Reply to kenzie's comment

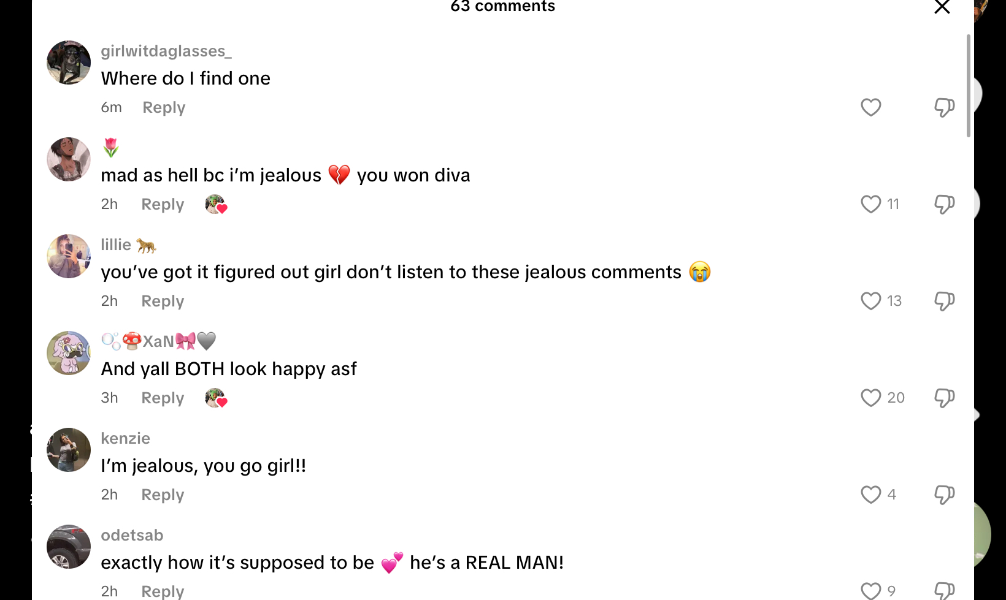163,495
